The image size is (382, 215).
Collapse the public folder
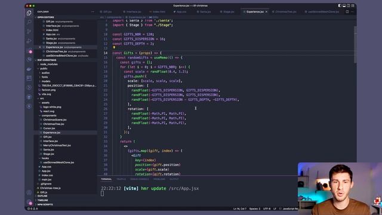coord(44,69)
